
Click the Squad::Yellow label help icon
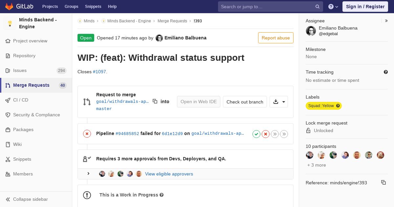[x=338, y=106]
